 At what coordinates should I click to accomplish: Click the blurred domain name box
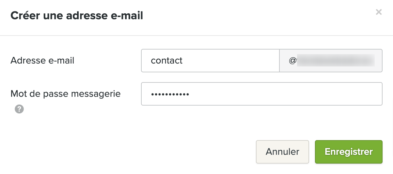coord(336,61)
